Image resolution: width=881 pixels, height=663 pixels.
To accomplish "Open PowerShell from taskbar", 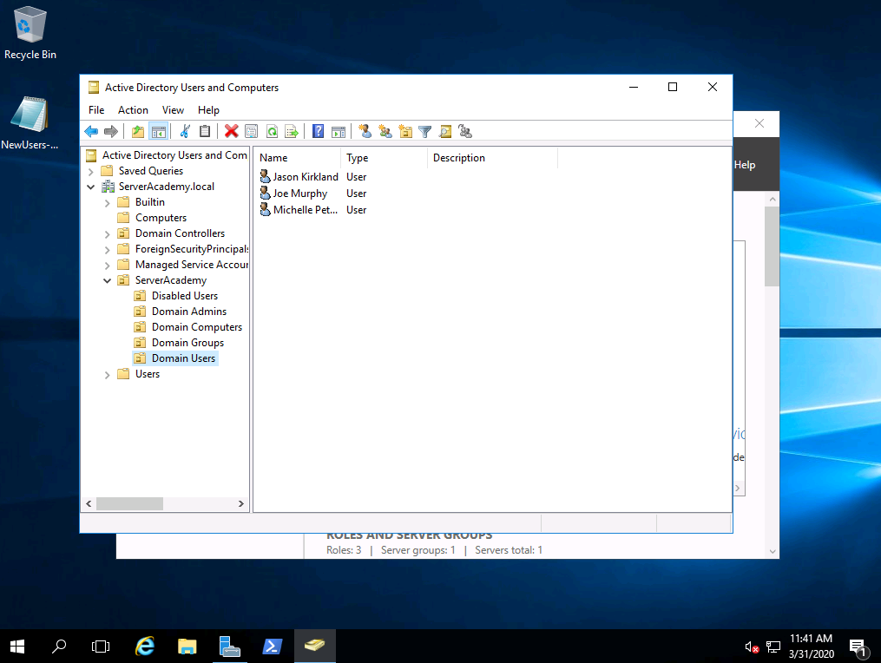I will click(272, 647).
